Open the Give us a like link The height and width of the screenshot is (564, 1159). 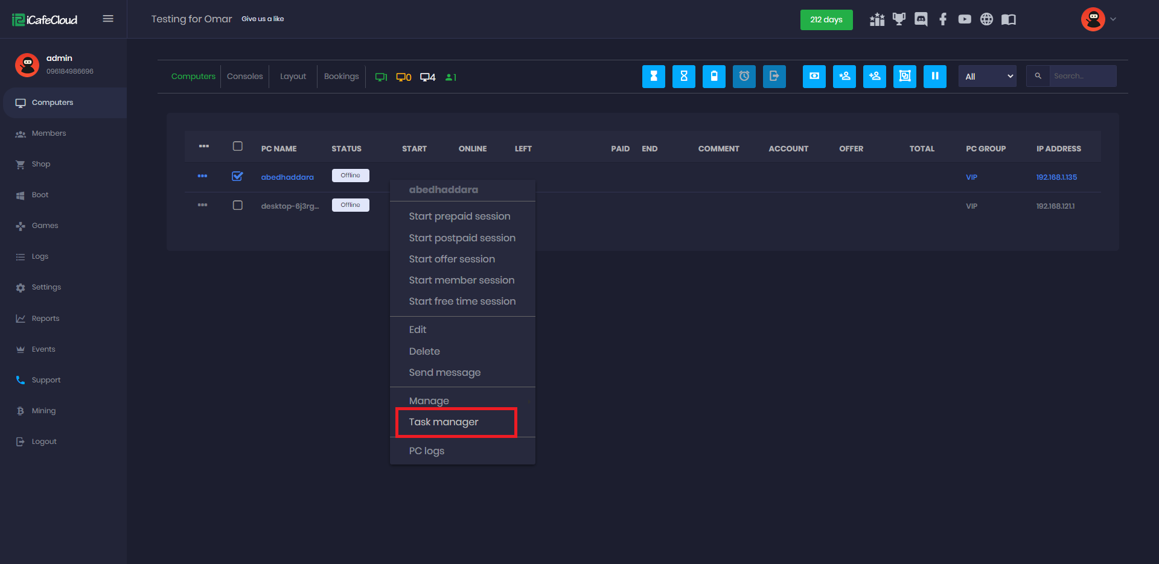[263, 19]
